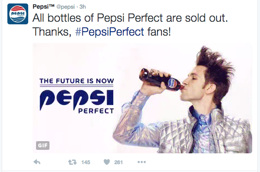The image size is (260, 172).
Task: Click the Pepsi™ display name
Action: point(43,7)
